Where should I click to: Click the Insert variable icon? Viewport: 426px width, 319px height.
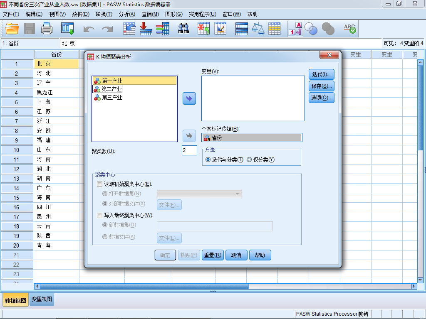[220, 29]
